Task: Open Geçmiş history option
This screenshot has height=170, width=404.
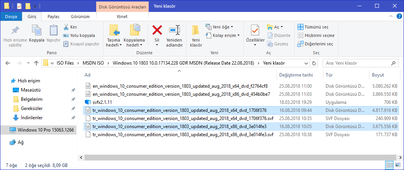Action: coord(277,44)
